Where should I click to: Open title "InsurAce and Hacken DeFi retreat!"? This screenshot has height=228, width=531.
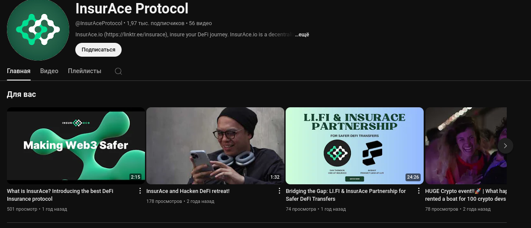pos(188,191)
